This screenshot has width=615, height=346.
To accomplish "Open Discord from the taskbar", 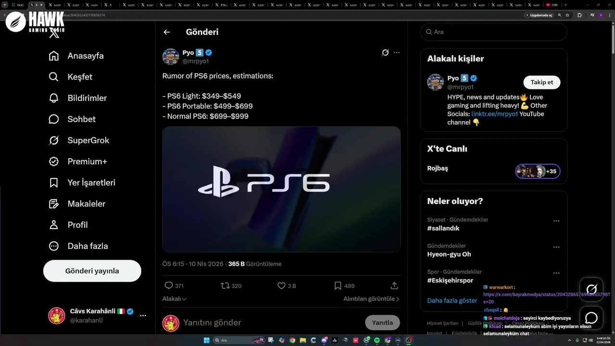I will (x=324, y=340).
